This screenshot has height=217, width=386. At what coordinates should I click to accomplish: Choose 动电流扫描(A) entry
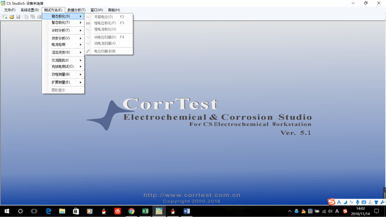[x=109, y=43]
